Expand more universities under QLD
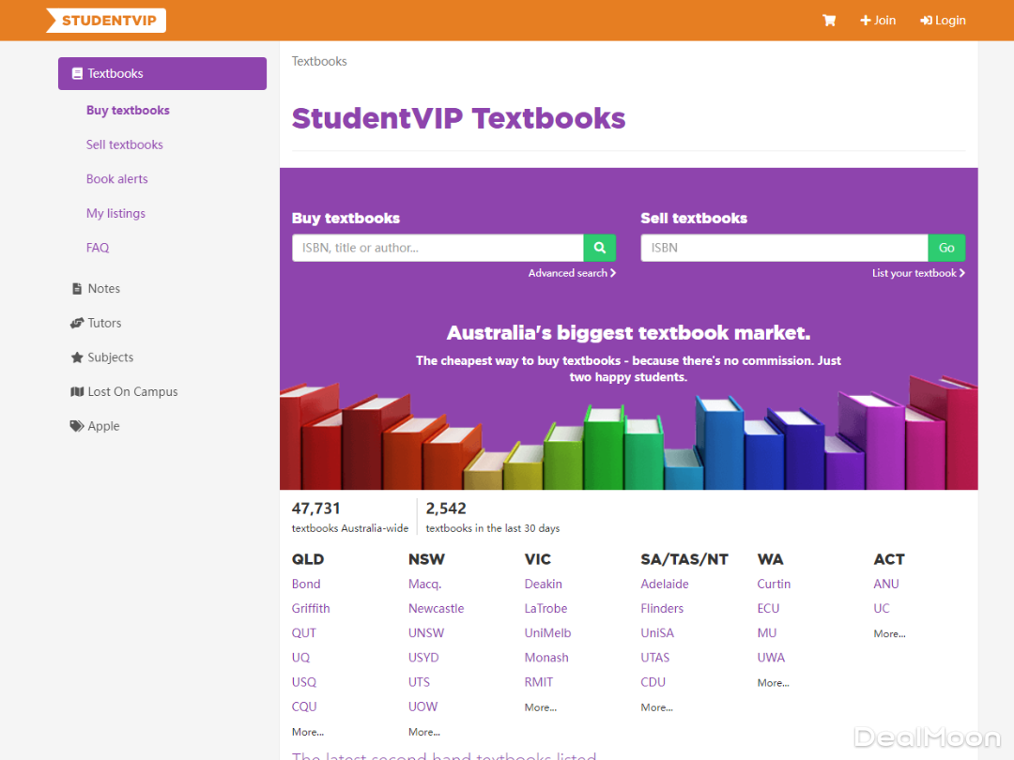 (307, 732)
